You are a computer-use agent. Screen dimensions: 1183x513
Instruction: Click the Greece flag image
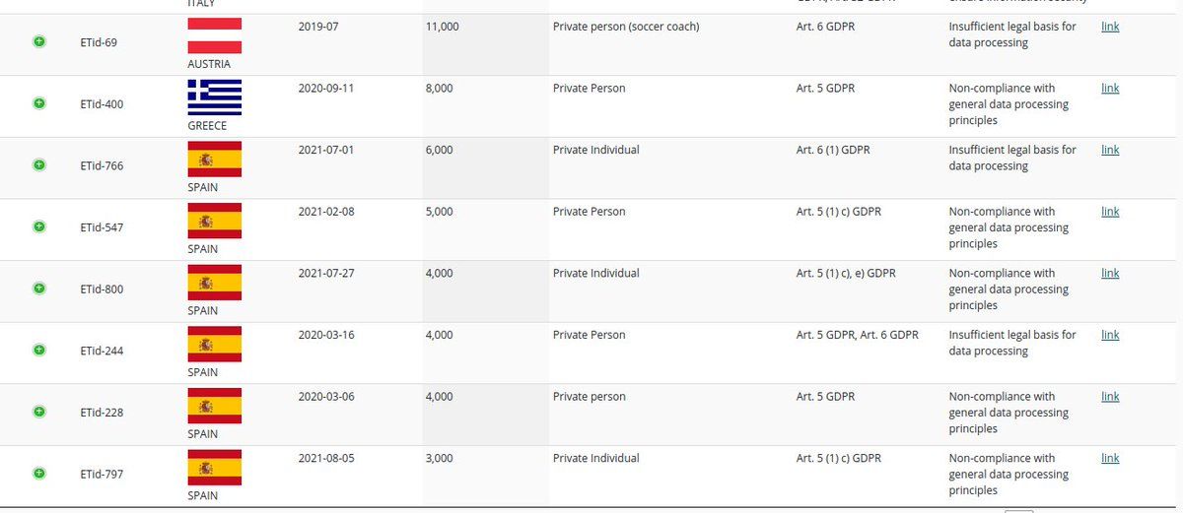[x=214, y=97]
